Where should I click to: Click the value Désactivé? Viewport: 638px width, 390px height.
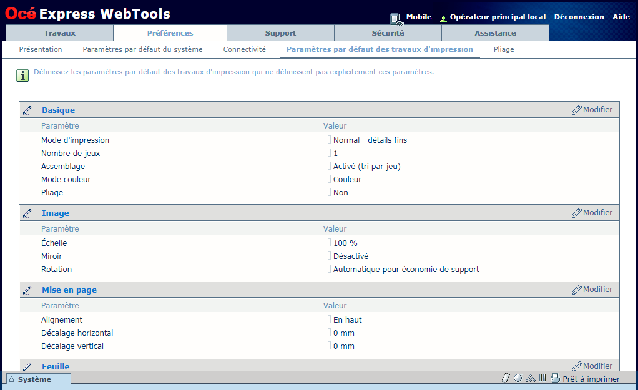(x=351, y=256)
